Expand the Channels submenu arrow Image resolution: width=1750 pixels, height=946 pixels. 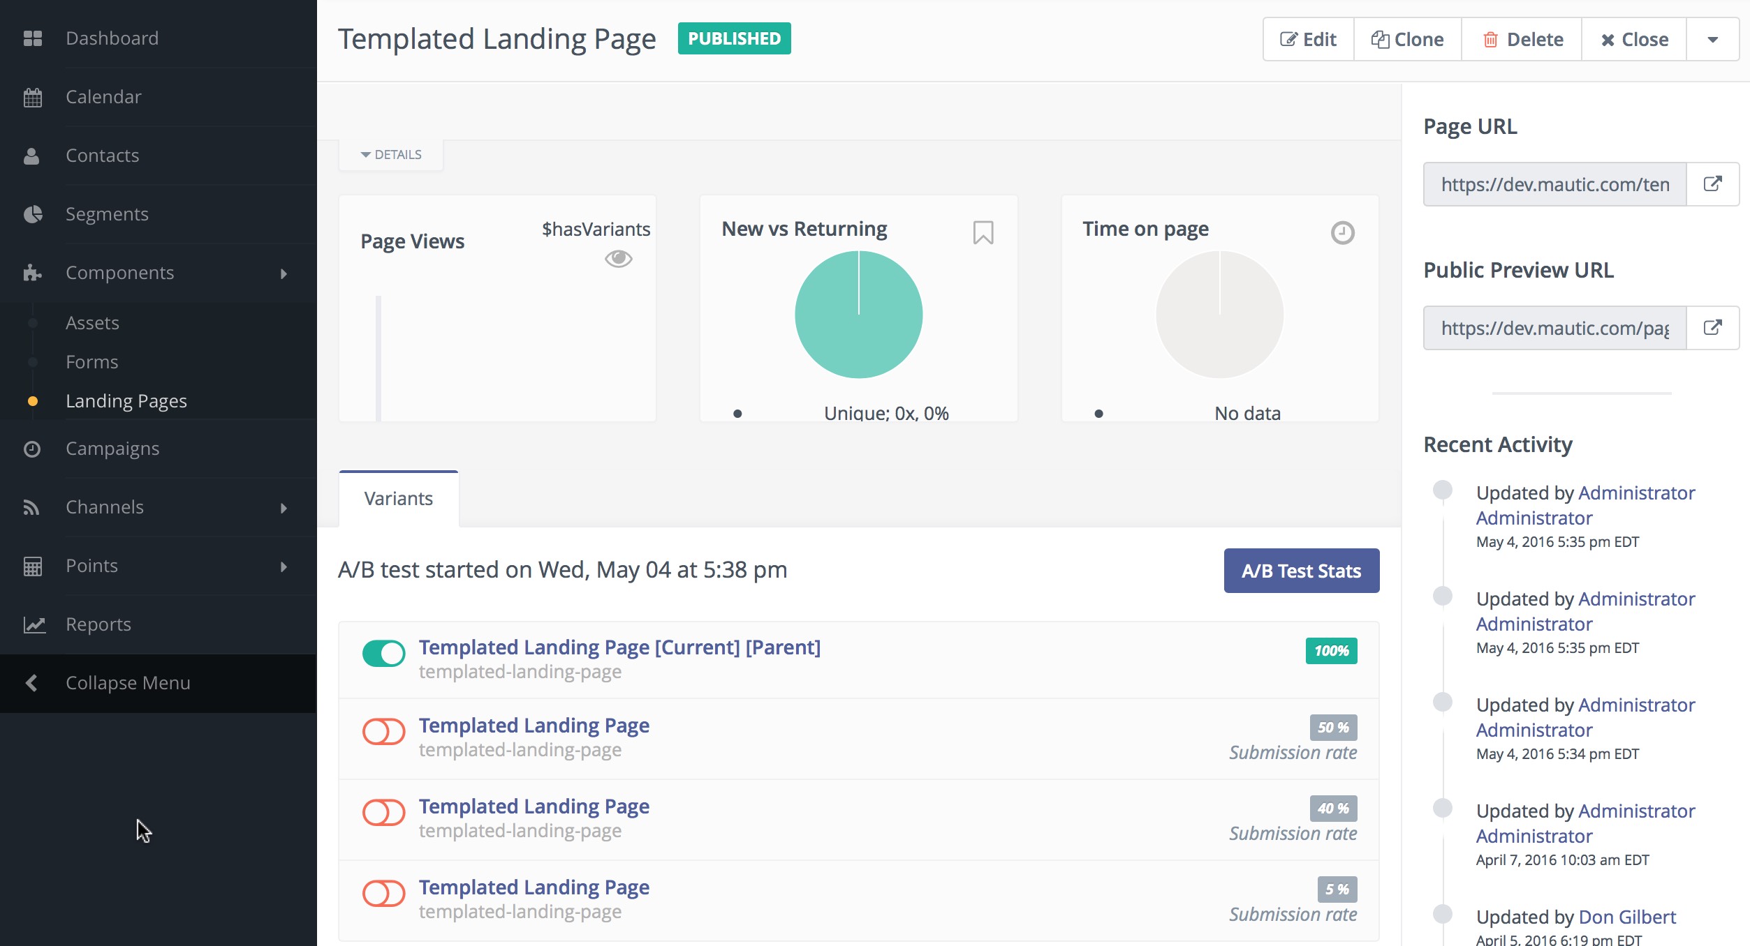pyautogui.click(x=284, y=508)
